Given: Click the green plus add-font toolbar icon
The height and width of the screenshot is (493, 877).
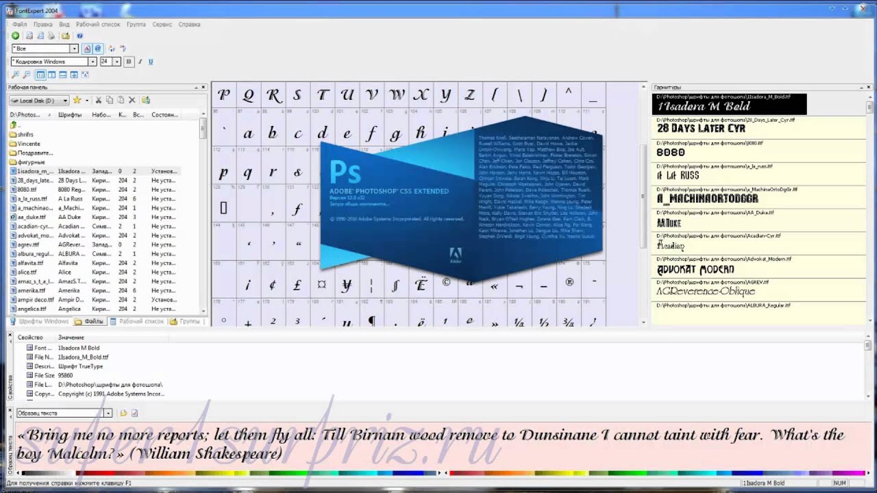Looking at the screenshot, I should (15, 36).
